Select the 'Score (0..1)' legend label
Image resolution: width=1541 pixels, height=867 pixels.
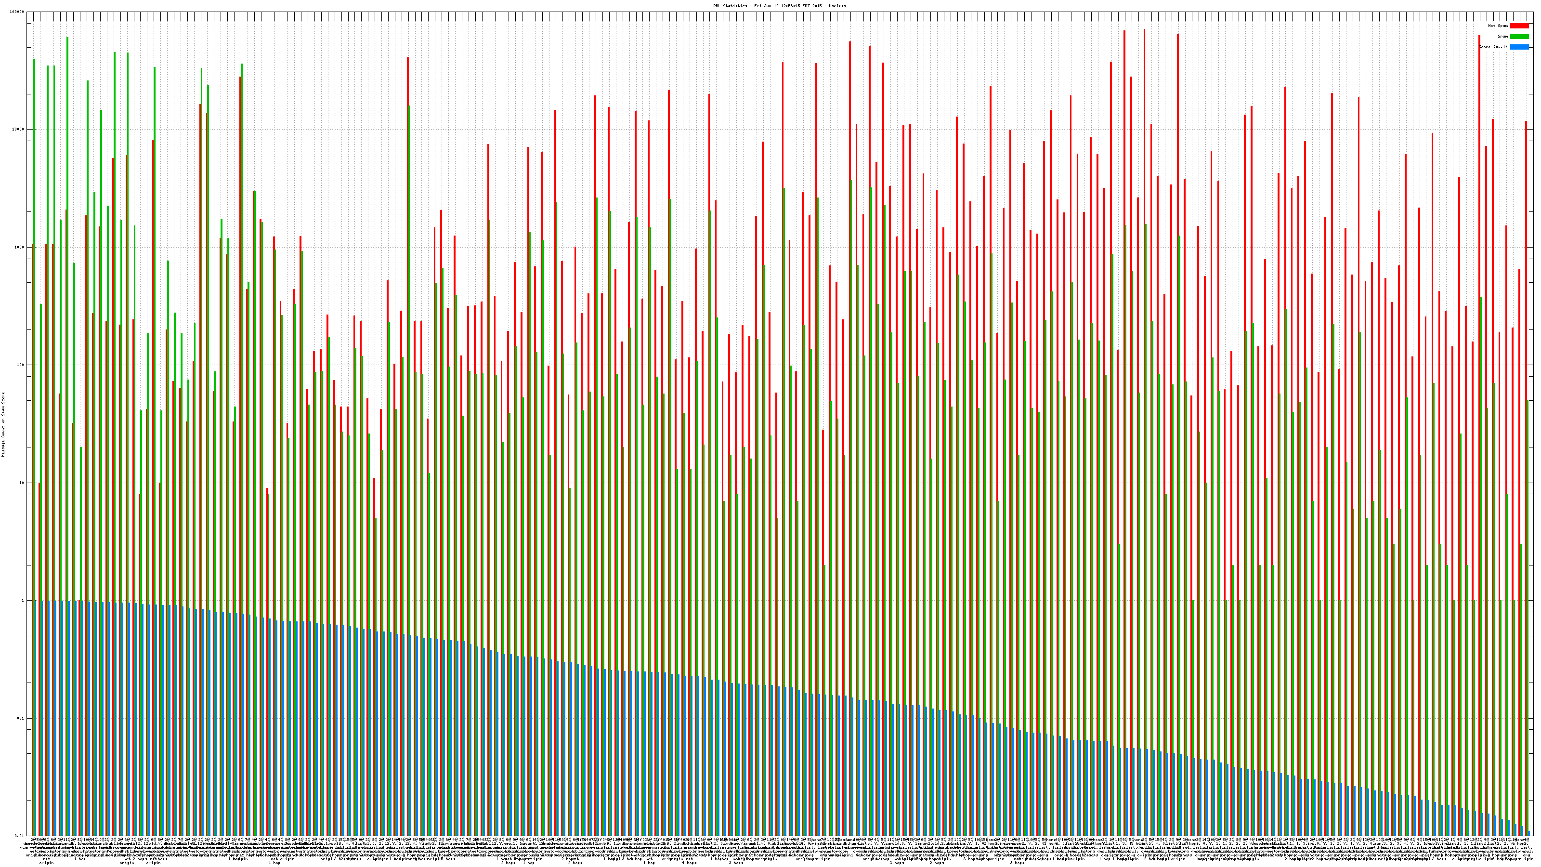pos(1493,47)
